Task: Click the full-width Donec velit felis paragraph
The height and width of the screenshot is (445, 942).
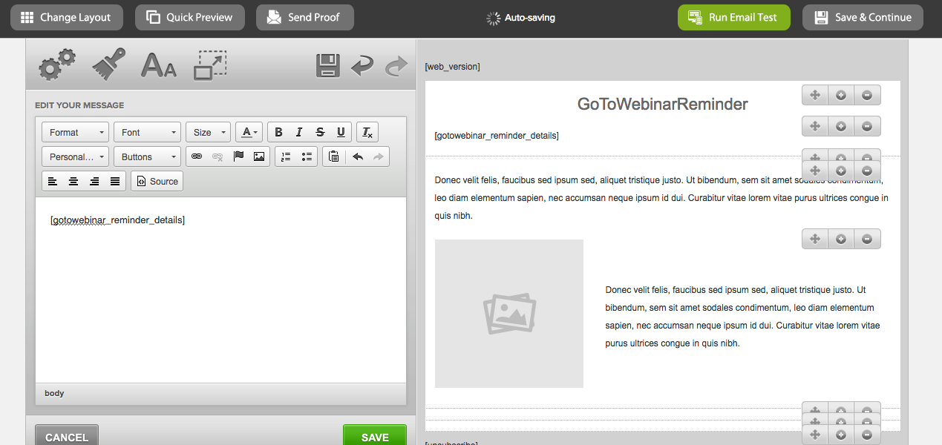Action: click(661, 198)
